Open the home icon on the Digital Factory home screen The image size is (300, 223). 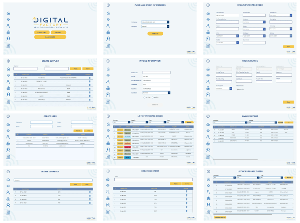[8, 13]
